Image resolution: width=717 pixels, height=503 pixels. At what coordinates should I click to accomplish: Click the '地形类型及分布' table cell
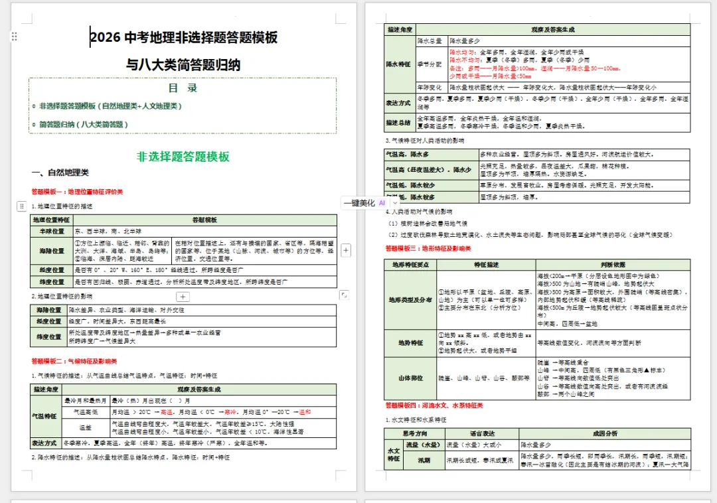[x=411, y=300]
